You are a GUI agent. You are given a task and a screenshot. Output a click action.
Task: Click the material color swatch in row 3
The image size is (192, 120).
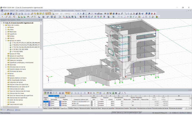tap(92, 105)
